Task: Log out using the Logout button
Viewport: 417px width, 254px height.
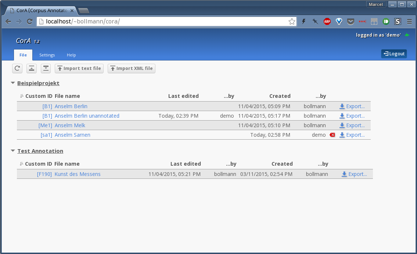Action: (x=394, y=54)
